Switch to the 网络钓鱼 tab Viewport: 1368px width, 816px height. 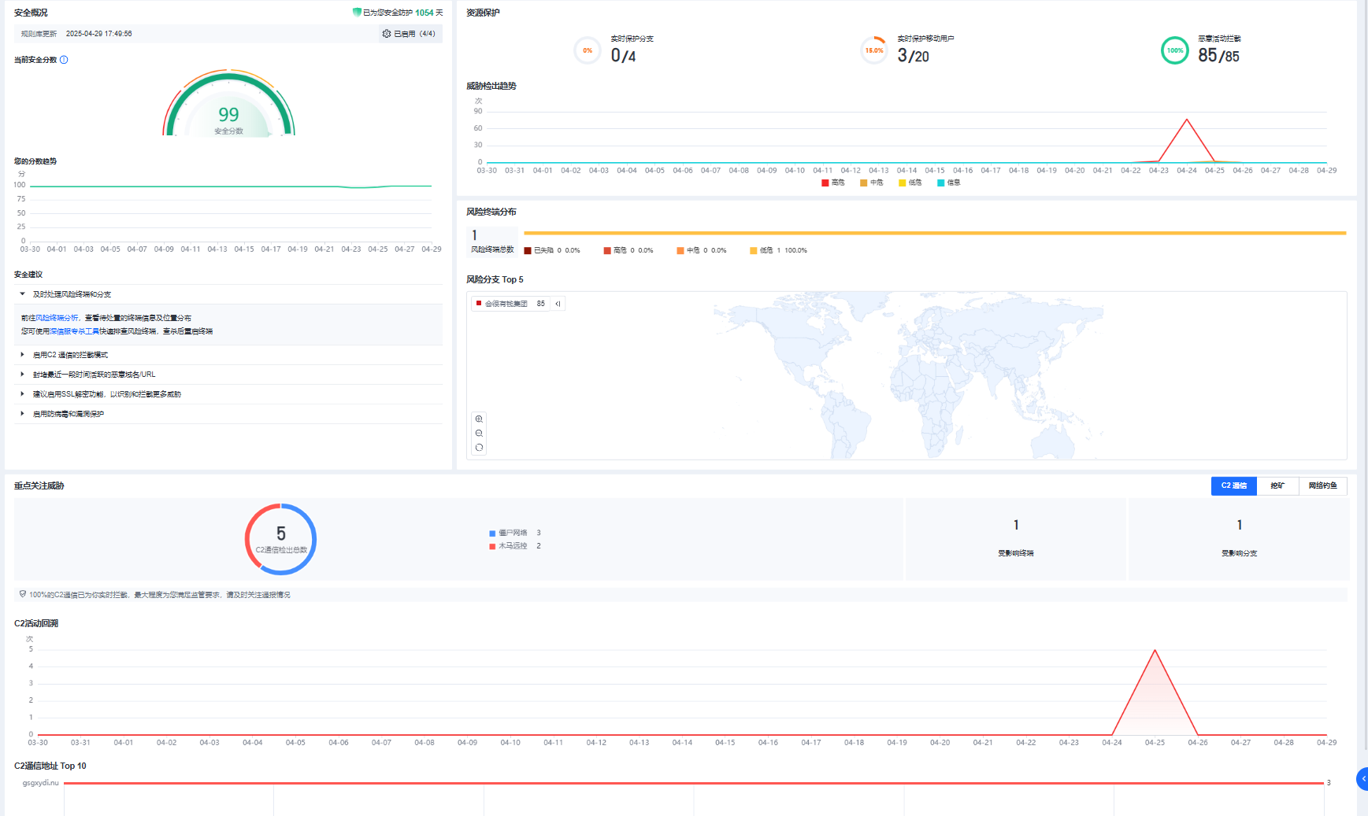click(1322, 486)
